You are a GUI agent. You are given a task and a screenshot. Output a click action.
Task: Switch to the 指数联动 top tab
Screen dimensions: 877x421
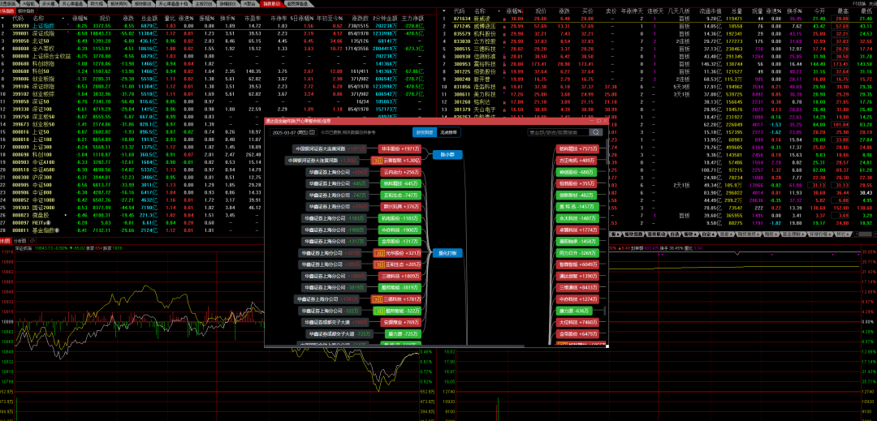271,3
